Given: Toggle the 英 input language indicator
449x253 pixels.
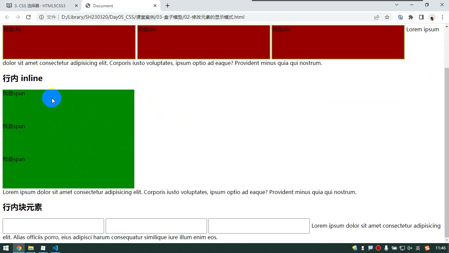Looking at the screenshot, I should point(418,248).
